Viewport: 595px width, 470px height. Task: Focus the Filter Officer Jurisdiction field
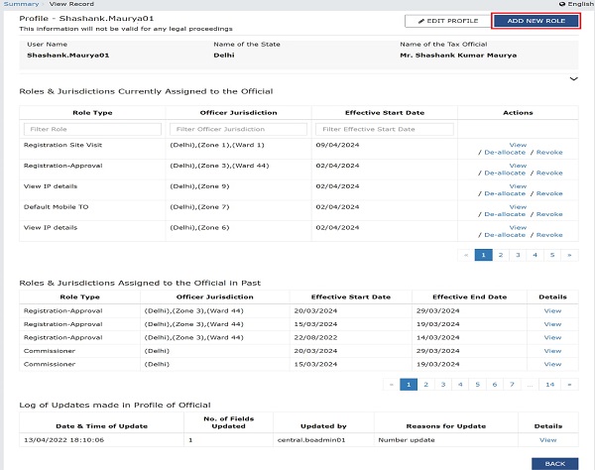pyautogui.click(x=238, y=129)
